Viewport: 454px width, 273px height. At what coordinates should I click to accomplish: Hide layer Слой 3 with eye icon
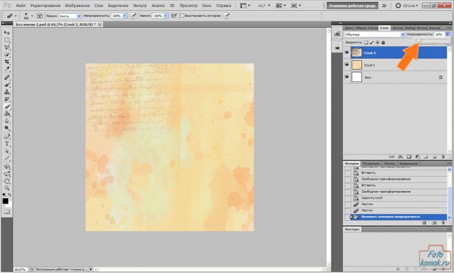click(x=346, y=53)
